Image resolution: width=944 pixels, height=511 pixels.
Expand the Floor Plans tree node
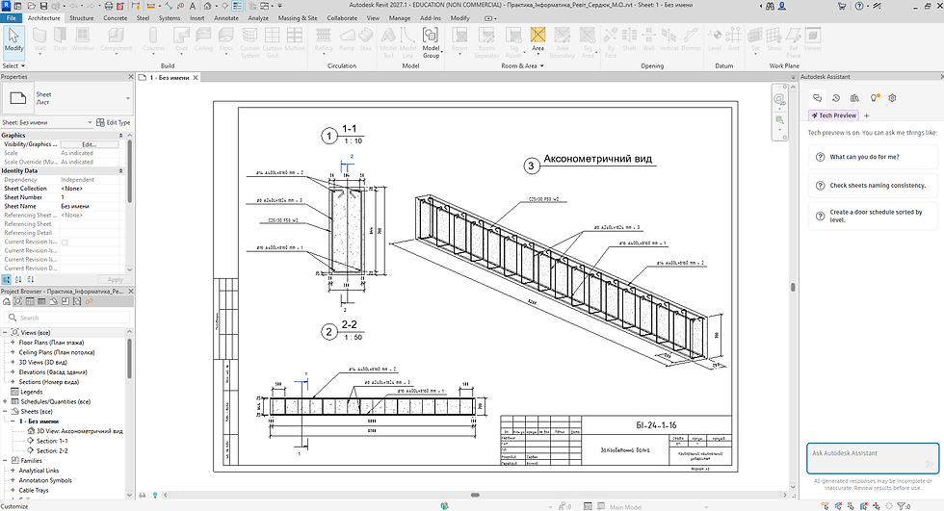(x=13, y=342)
